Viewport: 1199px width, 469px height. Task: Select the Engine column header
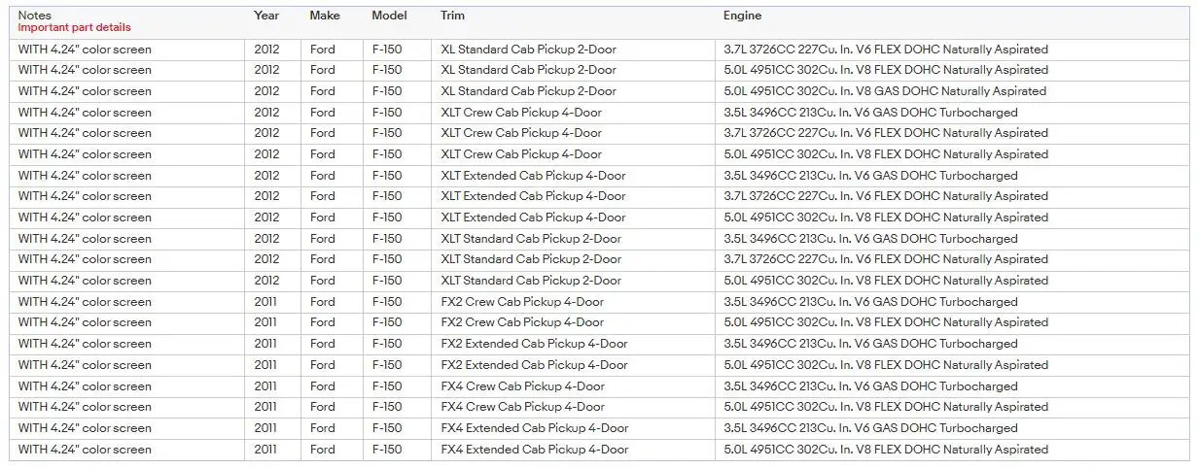[x=742, y=16]
